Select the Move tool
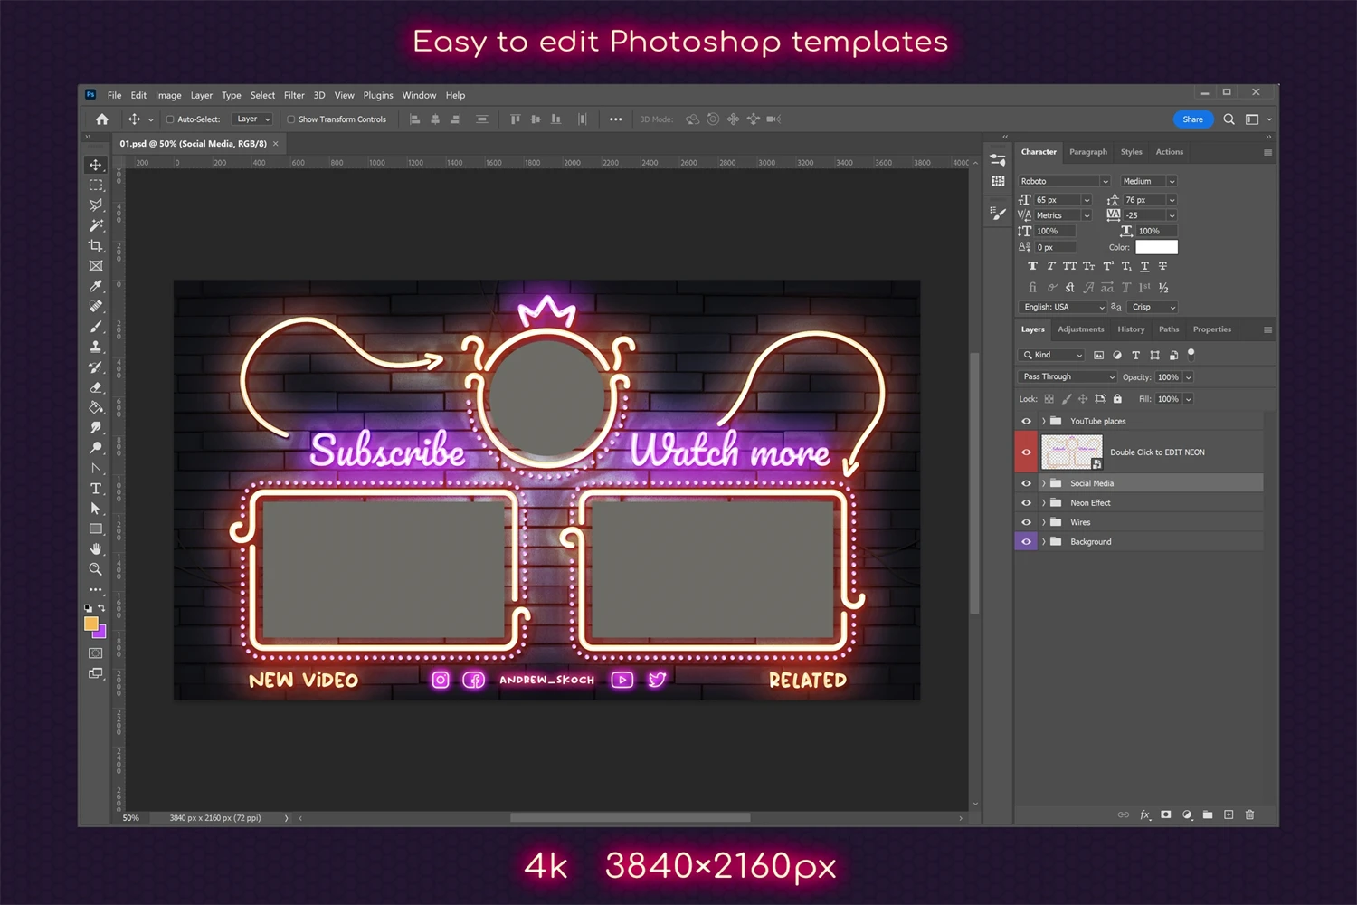The image size is (1357, 905). (x=96, y=165)
